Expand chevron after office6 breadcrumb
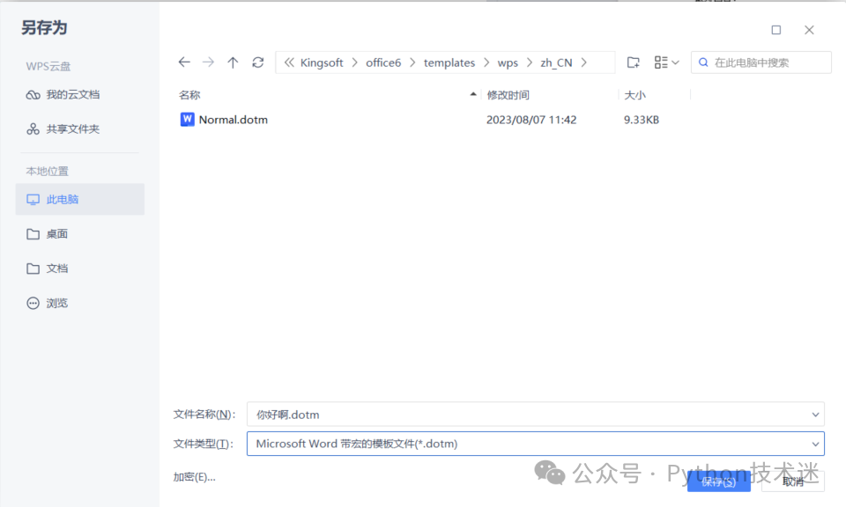The image size is (846, 507). click(x=412, y=62)
